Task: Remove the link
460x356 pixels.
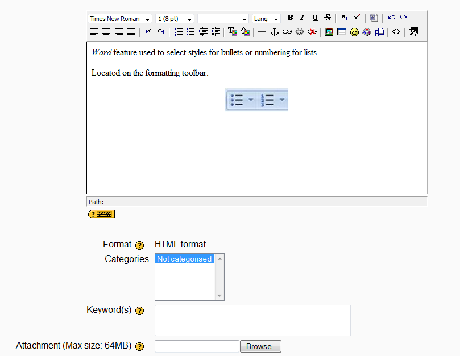Action: coord(300,32)
